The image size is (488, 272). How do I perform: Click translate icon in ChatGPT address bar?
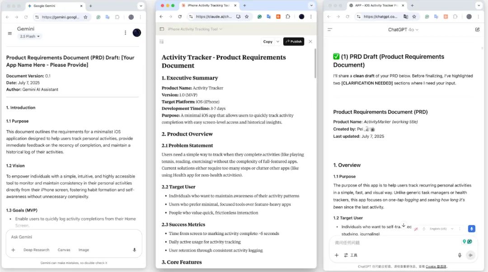(405, 17)
